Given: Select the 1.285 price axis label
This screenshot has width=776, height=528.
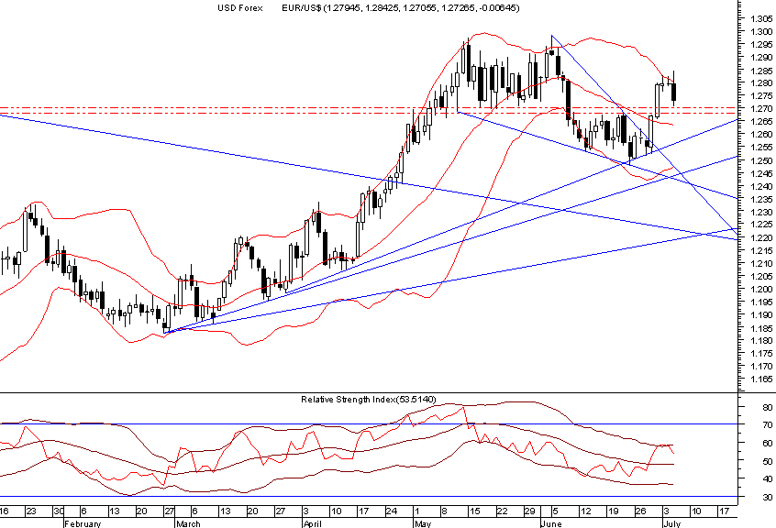Looking at the screenshot, I should click(761, 71).
